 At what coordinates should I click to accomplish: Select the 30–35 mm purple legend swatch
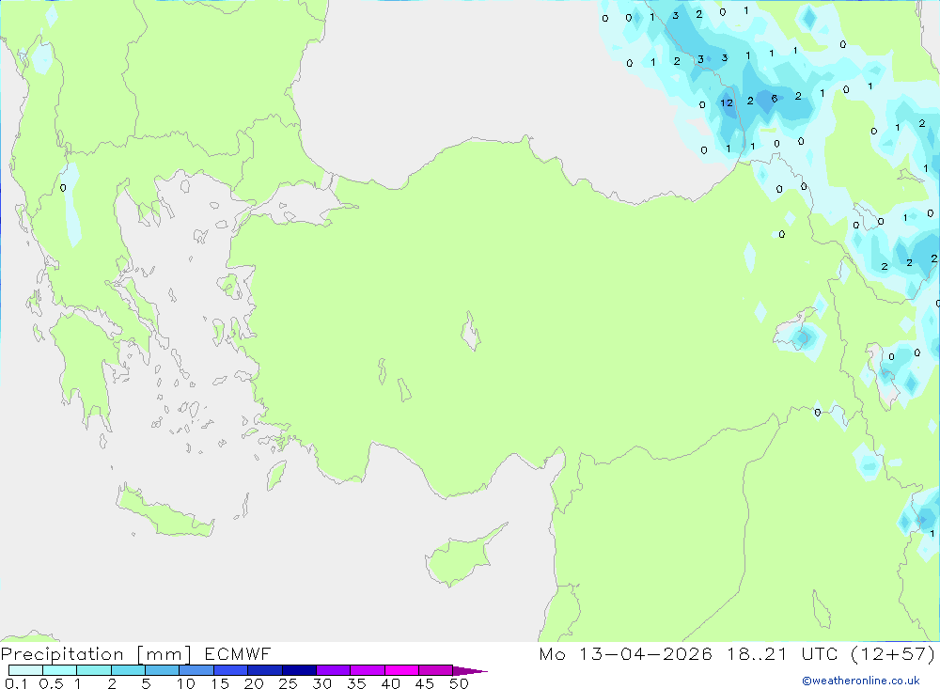[333, 670]
